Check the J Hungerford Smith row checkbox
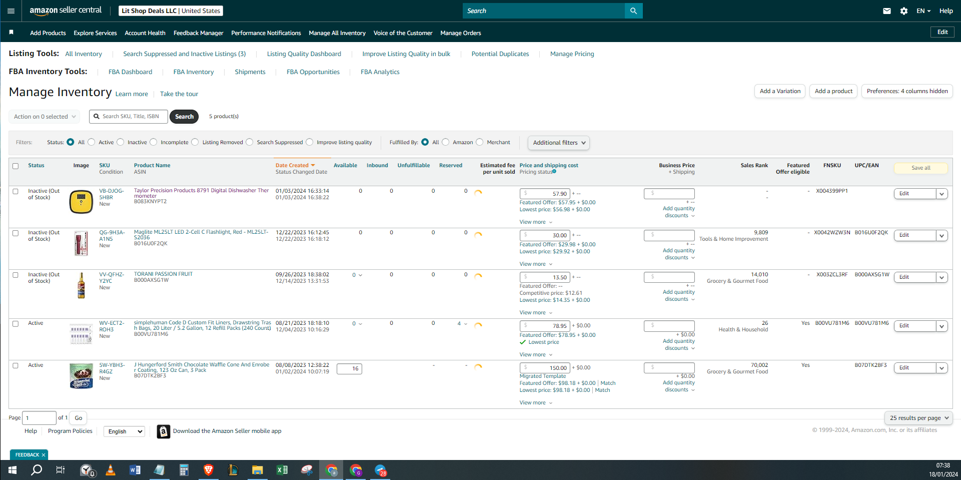Screen dimensions: 961x480 coord(16,365)
